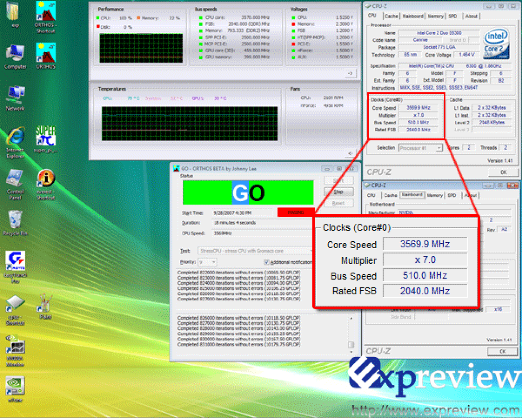Launch Internet Explorer from the desktop

pyautogui.click(x=15, y=142)
